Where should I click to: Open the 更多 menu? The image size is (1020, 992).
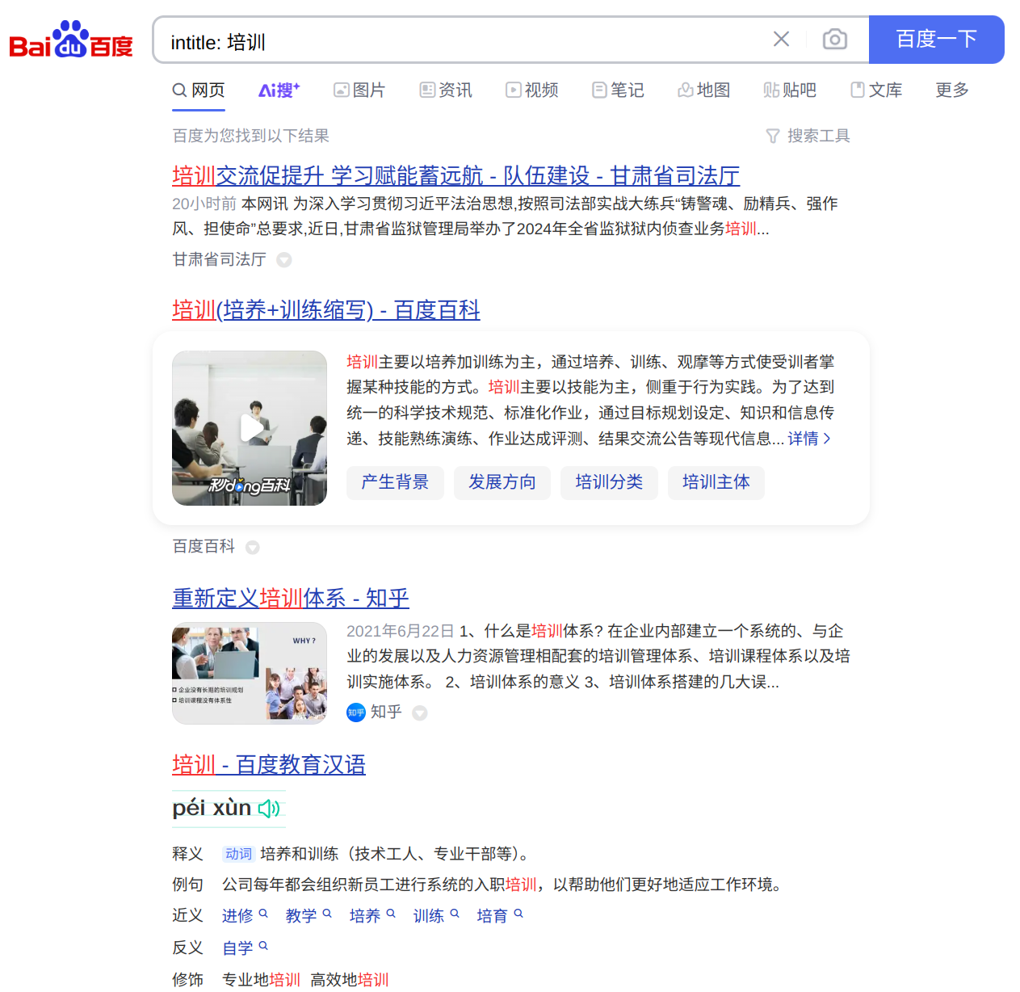click(x=952, y=90)
